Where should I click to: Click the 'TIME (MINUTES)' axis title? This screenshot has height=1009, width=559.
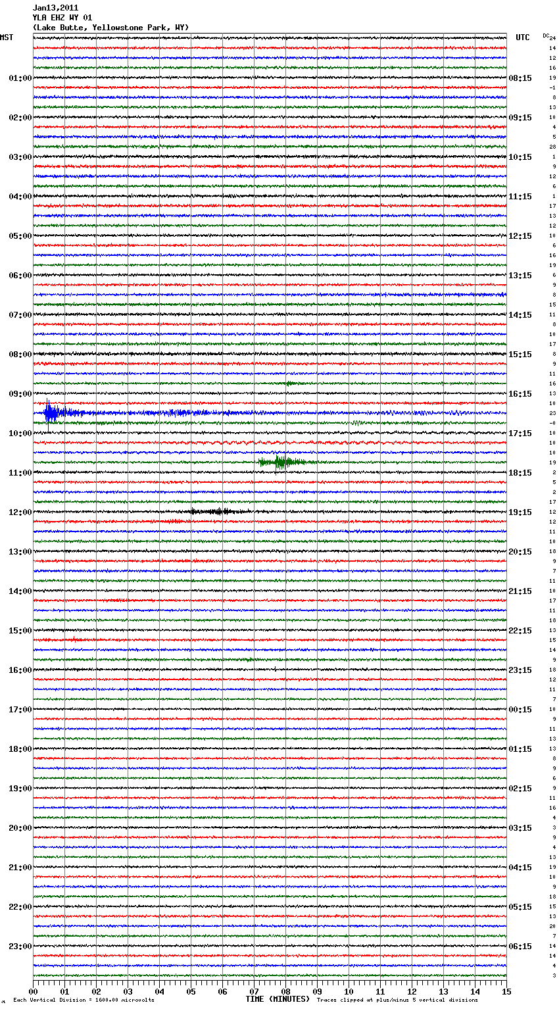coord(278,999)
